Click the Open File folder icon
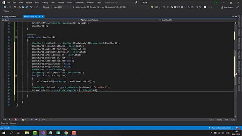The height and width of the screenshot is (136, 242). (20, 7)
